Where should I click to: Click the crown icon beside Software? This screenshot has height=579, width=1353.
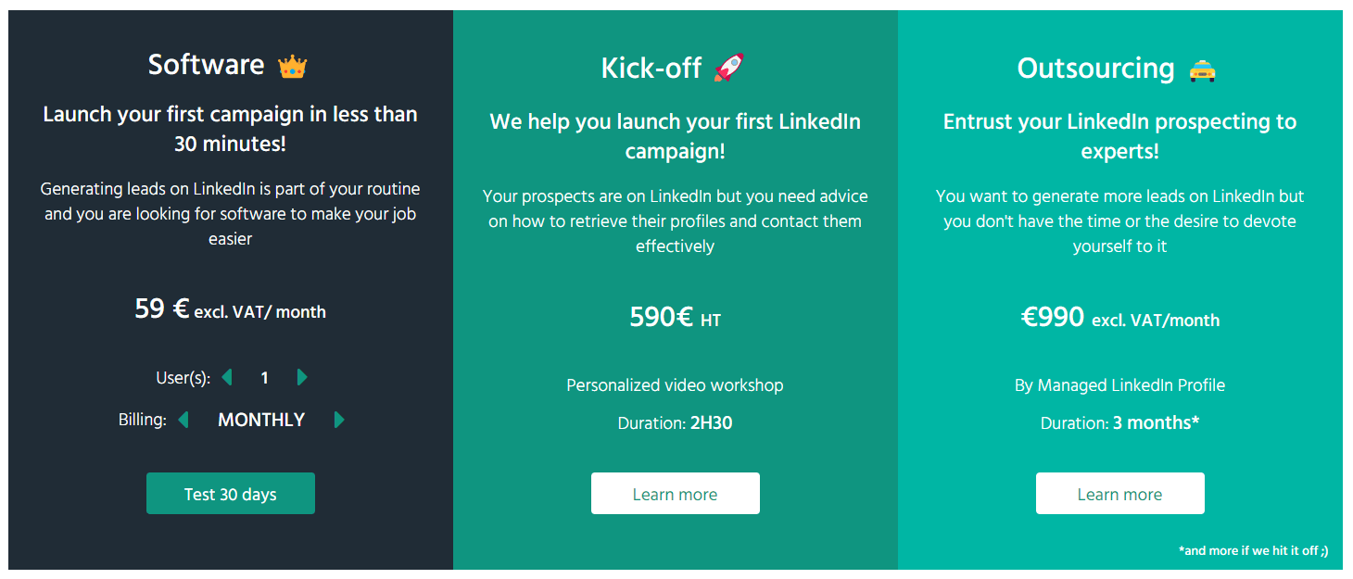pyautogui.click(x=293, y=66)
